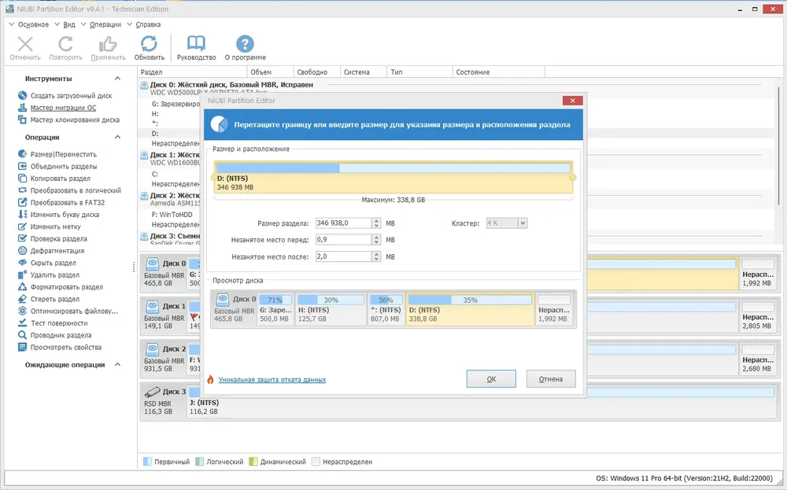Click the Состояние column header
This screenshot has height=490, width=787.
click(498, 72)
